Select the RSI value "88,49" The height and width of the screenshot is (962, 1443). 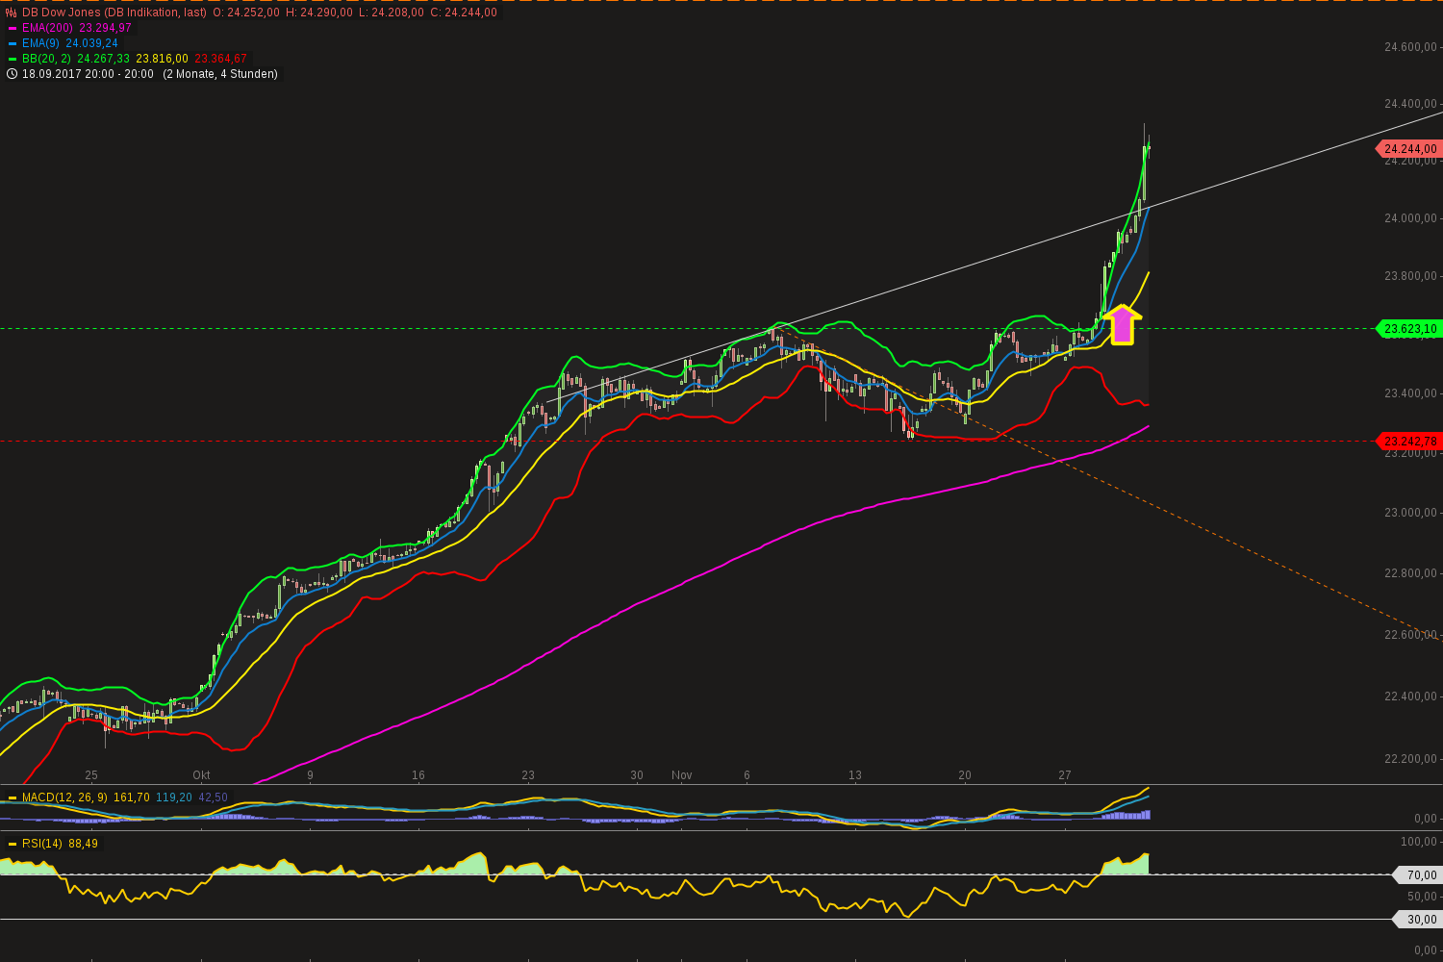click(x=84, y=844)
